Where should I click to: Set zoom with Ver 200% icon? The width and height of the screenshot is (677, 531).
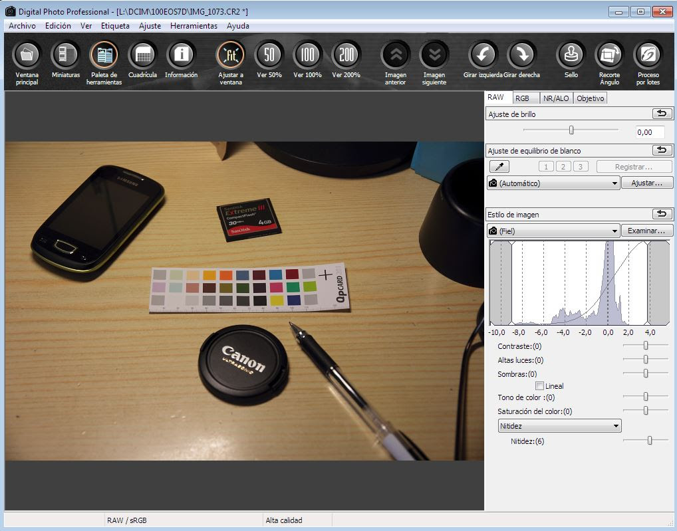[346, 54]
